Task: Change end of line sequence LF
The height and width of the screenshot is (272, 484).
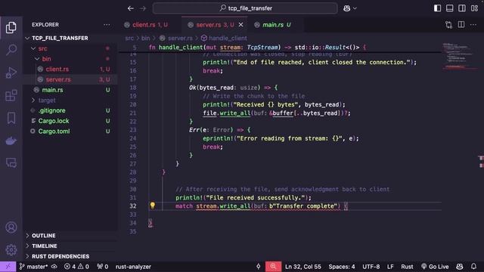Action: coord(390,267)
